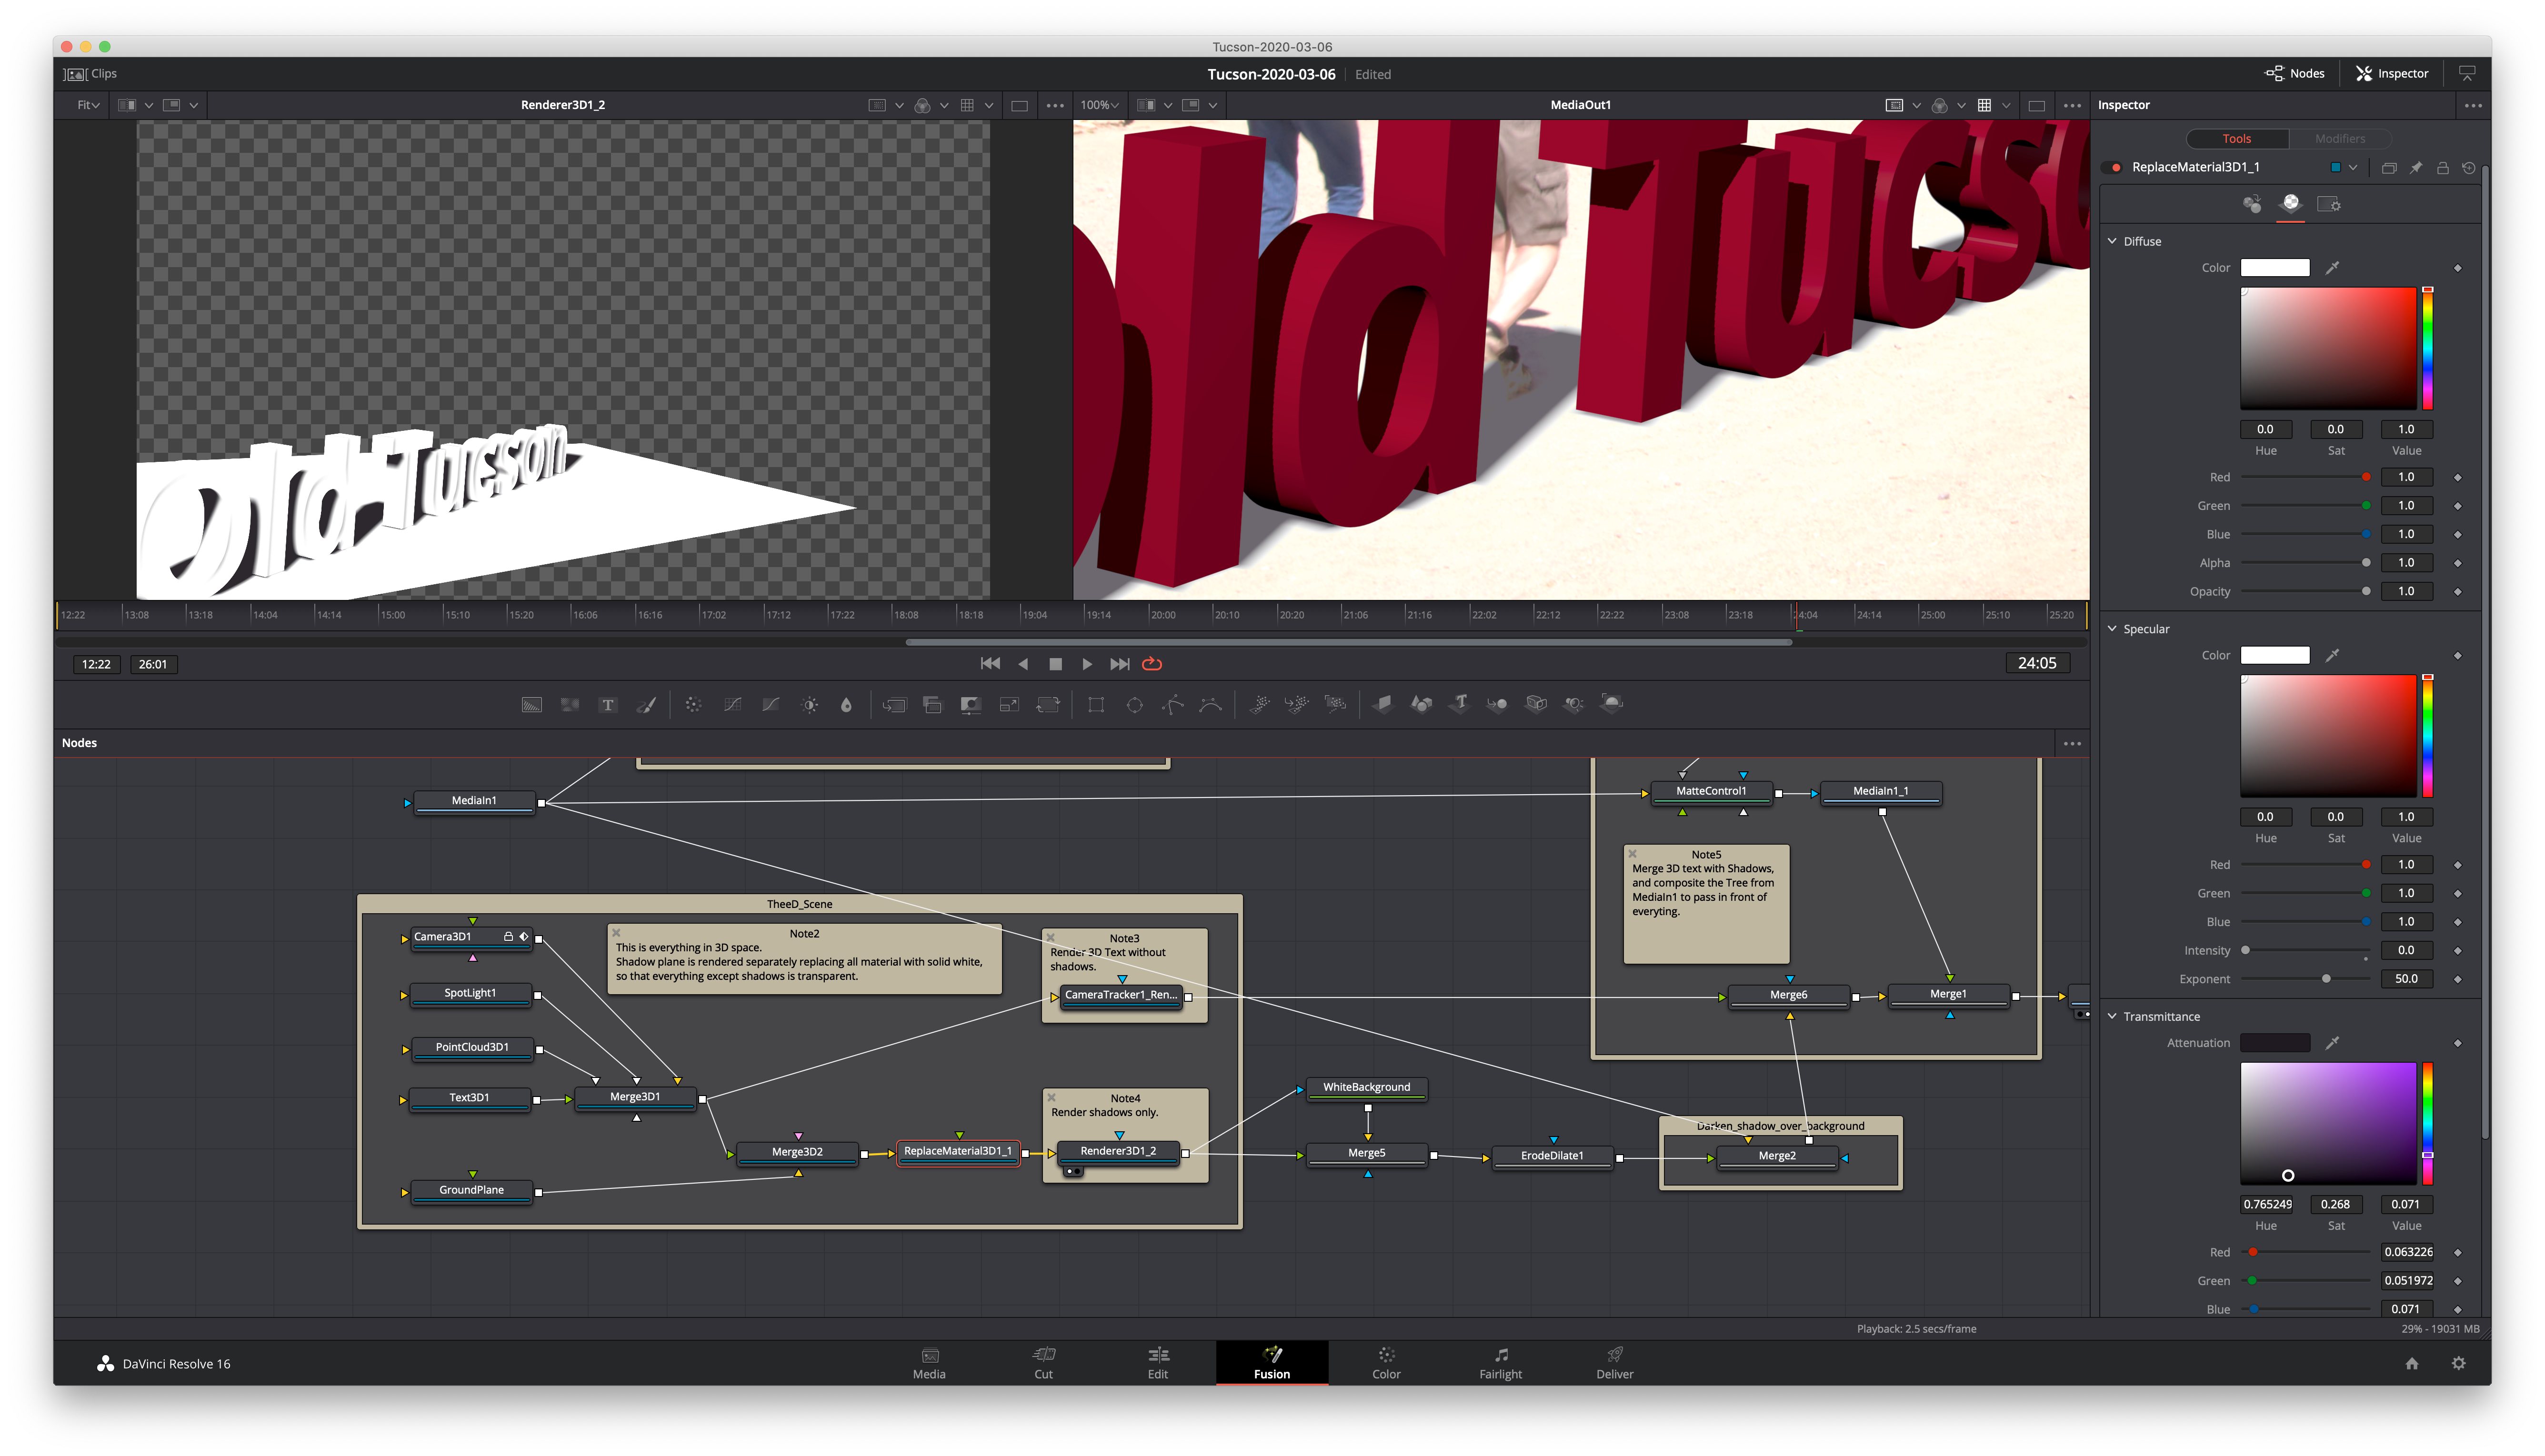2545x1456 pixels.
Task: Toggle keyframe for Specular Intensity
Action: 2457,951
